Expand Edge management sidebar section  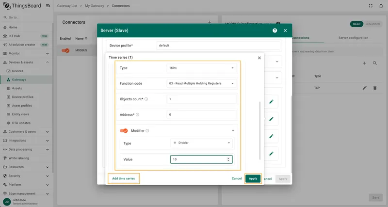[x=47, y=193]
